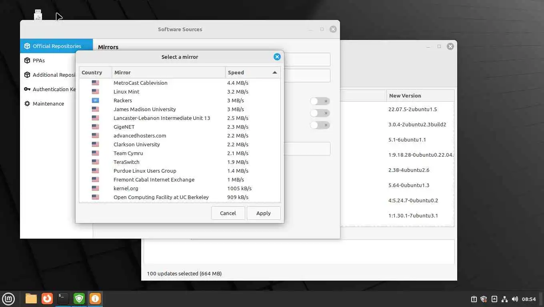
Task: Go to the Maintenance section
Action: click(x=48, y=104)
